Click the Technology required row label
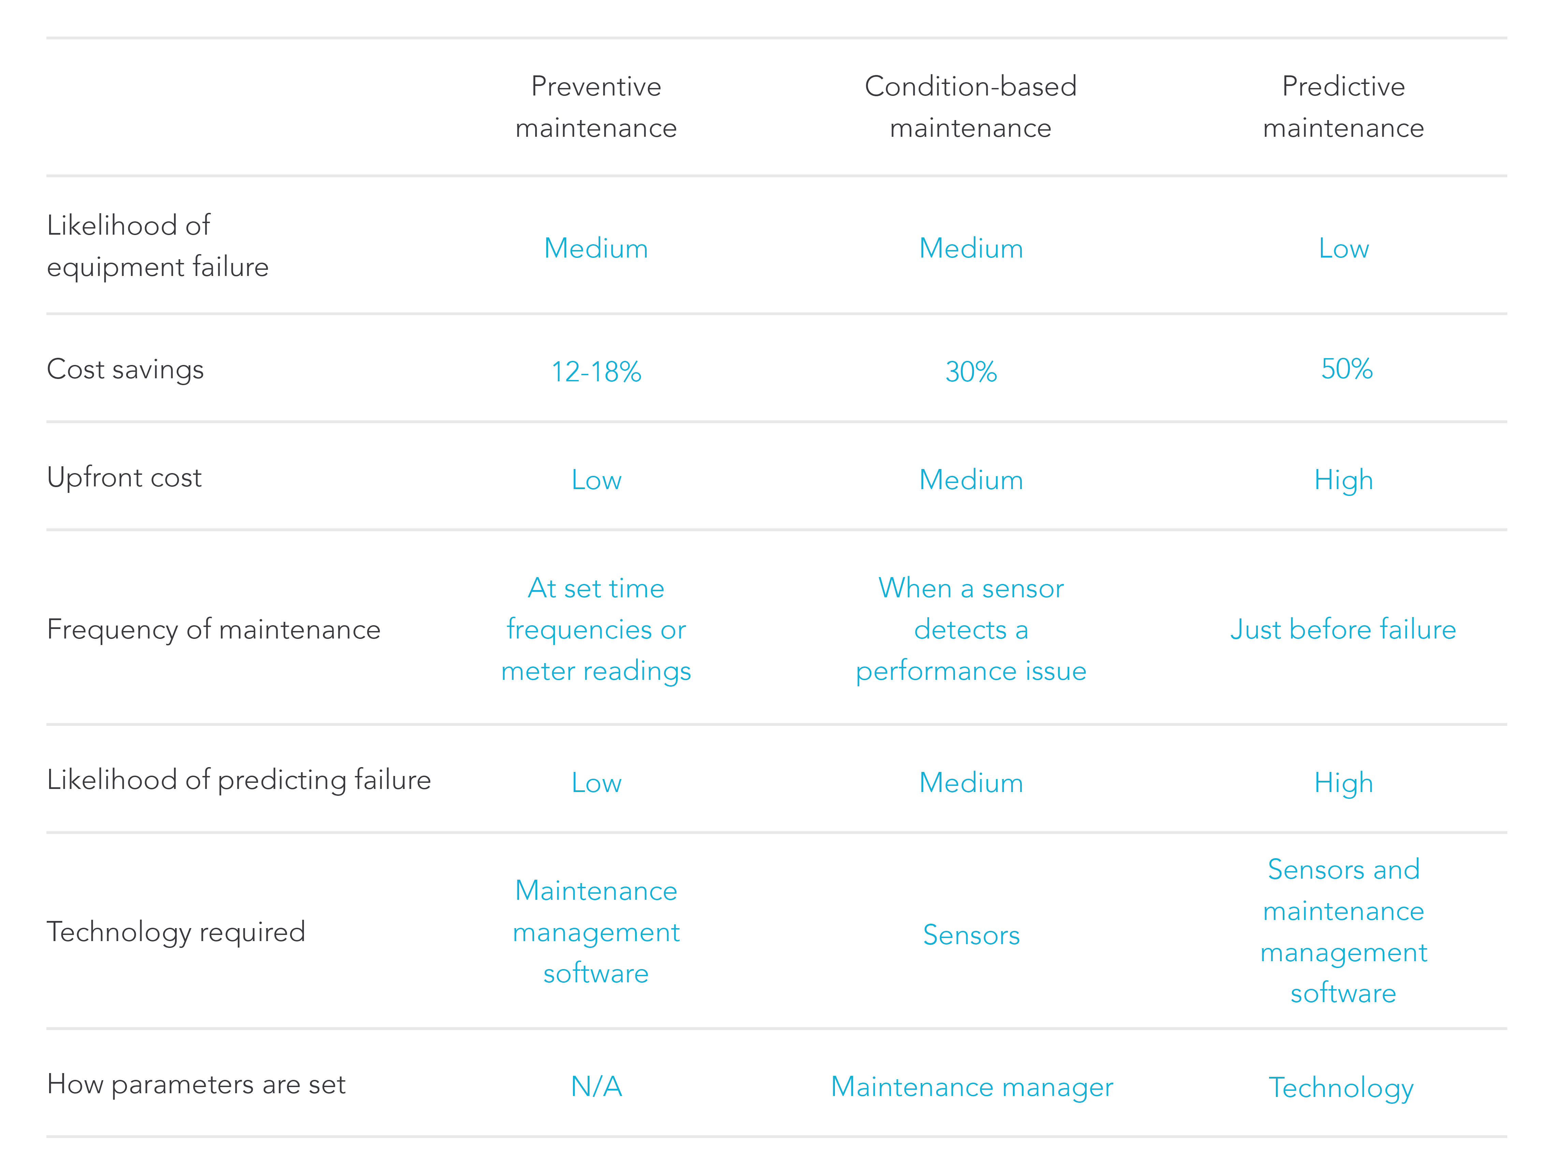 (175, 932)
